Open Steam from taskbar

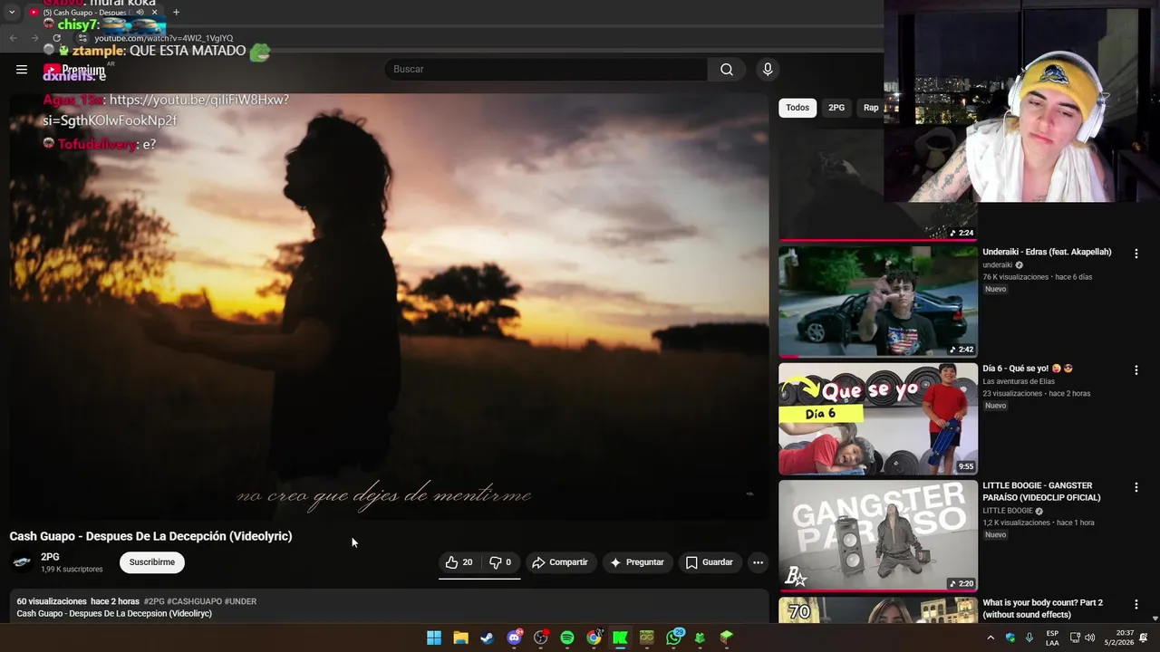click(488, 638)
